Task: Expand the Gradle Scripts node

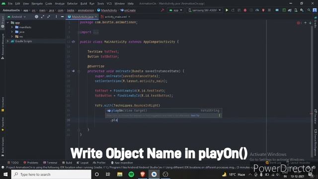Action: (8, 41)
